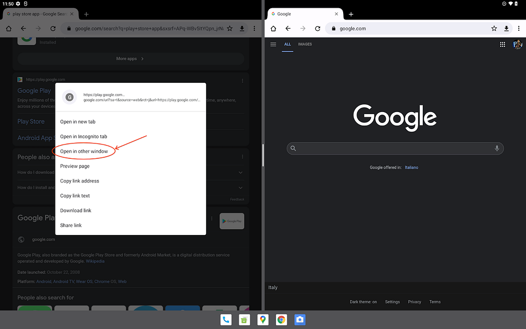This screenshot has height=329, width=526.
Task: Open three-dot menu in right window
Action: pyautogui.click(x=519, y=29)
